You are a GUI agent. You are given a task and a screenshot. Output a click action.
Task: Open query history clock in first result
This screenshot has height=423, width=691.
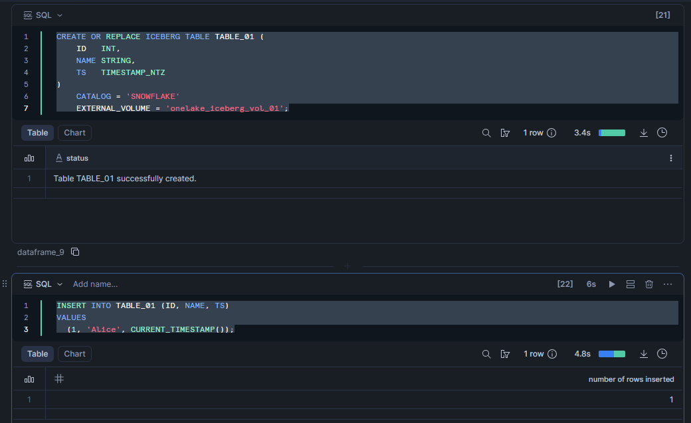pyautogui.click(x=662, y=133)
